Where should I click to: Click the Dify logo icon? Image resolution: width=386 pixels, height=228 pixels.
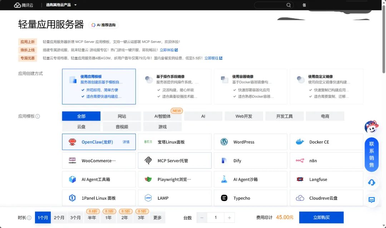tap(224, 160)
